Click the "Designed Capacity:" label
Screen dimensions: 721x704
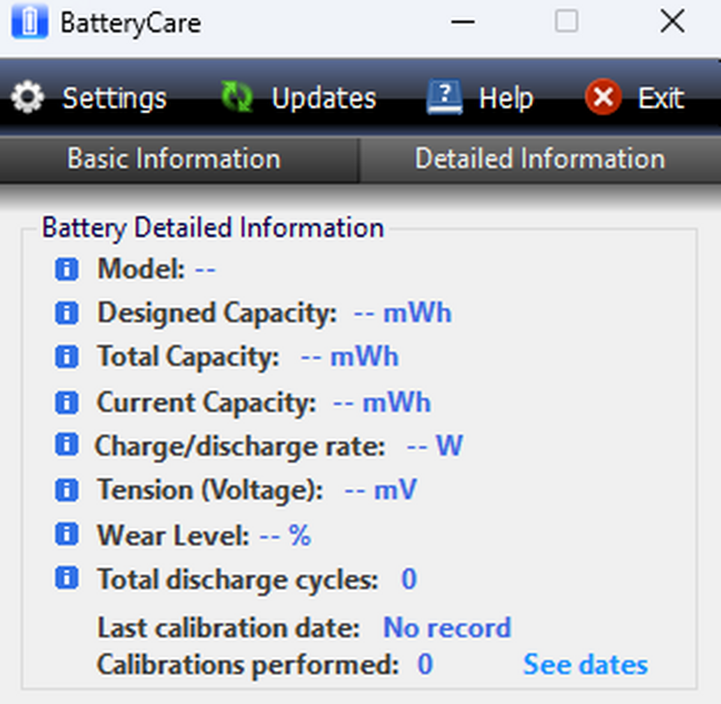(218, 313)
